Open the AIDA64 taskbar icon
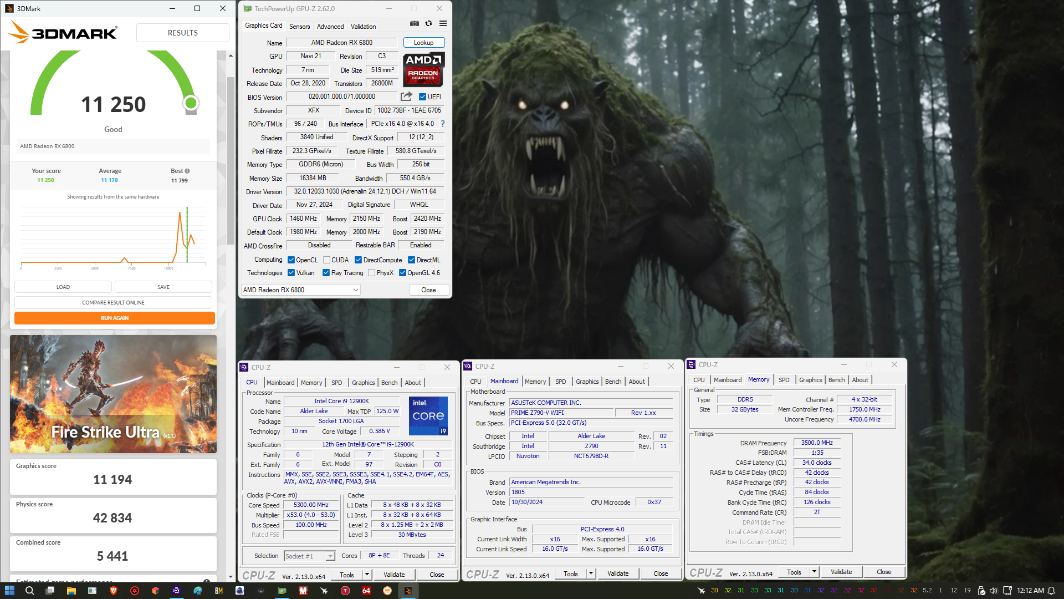Image resolution: width=1064 pixels, height=599 pixels. pyautogui.click(x=366, y=591)
